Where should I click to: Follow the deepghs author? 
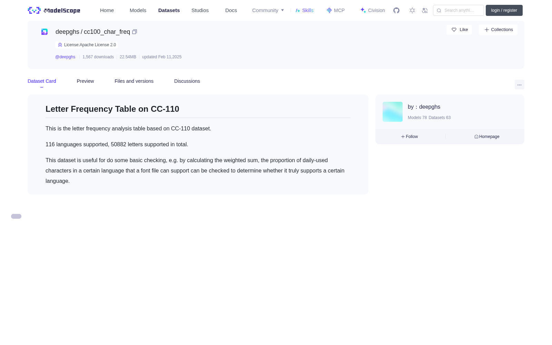pos(410,137)
